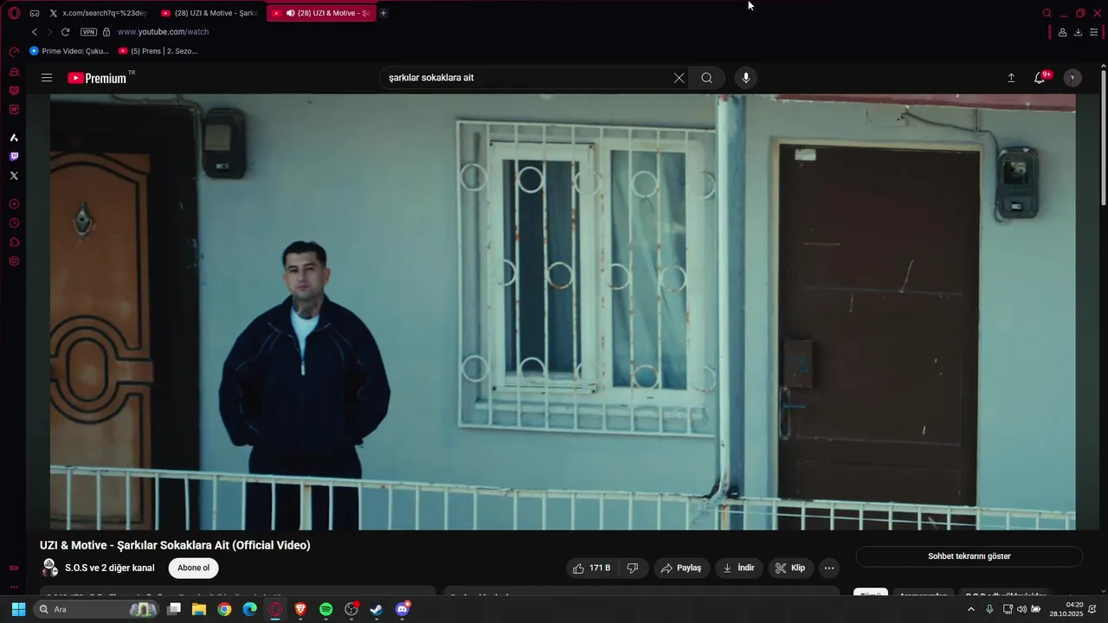Open Spotify from the taskbar

coord(325,610)
